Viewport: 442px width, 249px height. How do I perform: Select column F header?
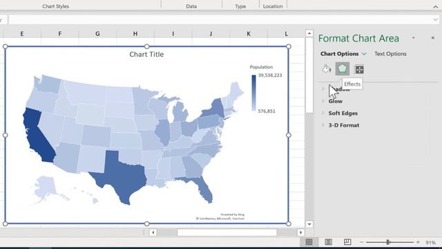click(60, 34)
